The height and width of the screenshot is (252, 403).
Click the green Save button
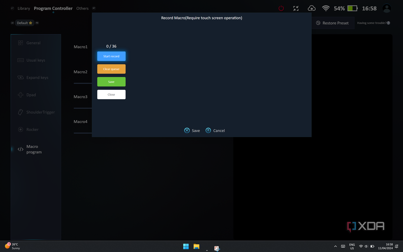[111, 82]
